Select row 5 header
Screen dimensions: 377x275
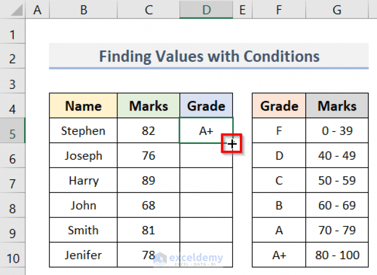pos(12,131)
